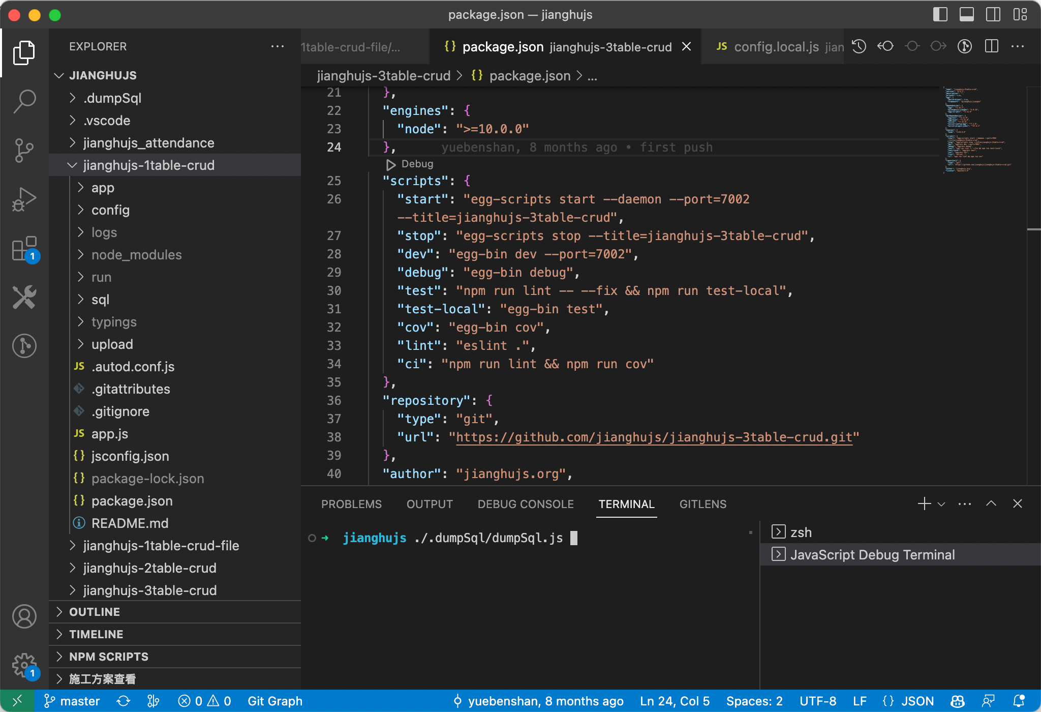Open the terminal launch profile dropdown

click(x=942, y=503)
